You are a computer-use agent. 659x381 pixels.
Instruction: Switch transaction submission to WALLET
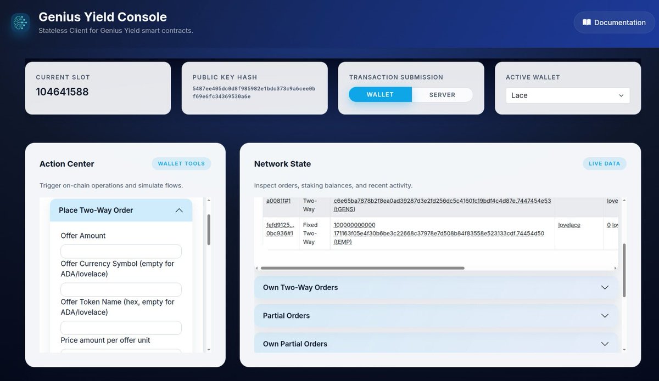(380, 95)
